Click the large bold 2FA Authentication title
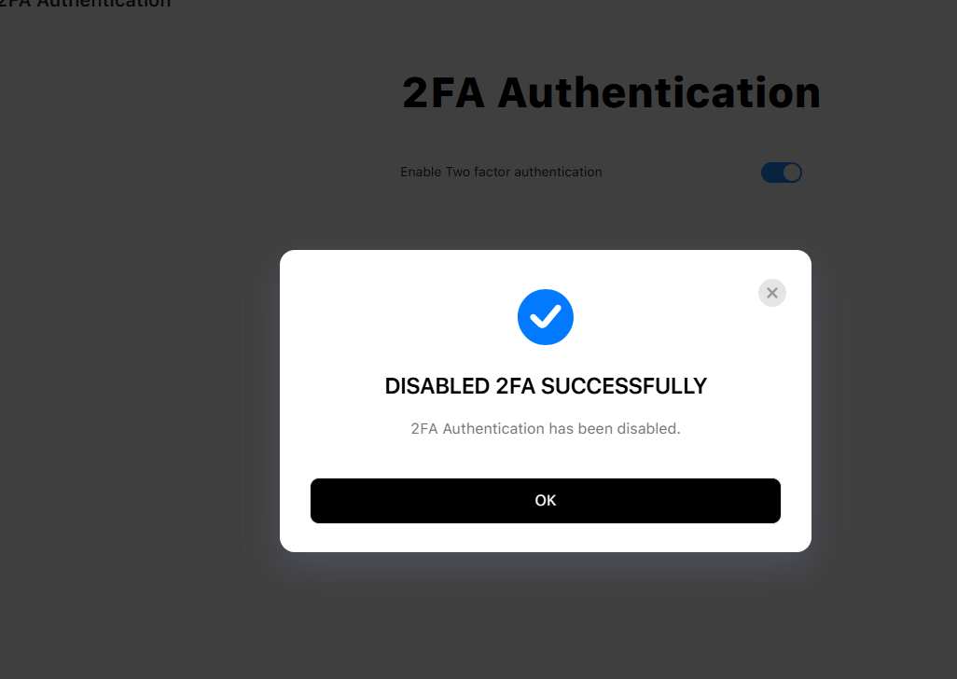Screen dimensions: 957x679 point(611,93)
